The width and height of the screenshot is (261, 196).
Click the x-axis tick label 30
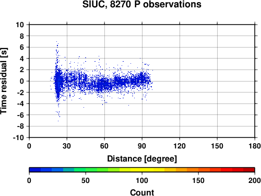(67, 146)
